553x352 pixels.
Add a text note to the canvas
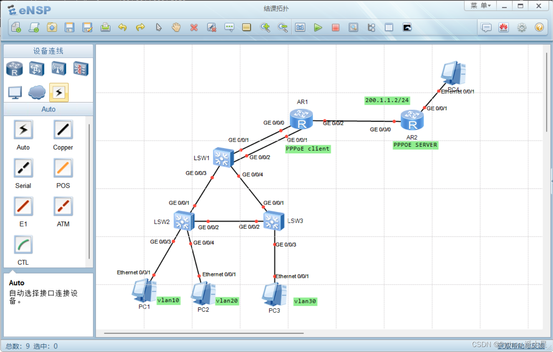[229, 27]
